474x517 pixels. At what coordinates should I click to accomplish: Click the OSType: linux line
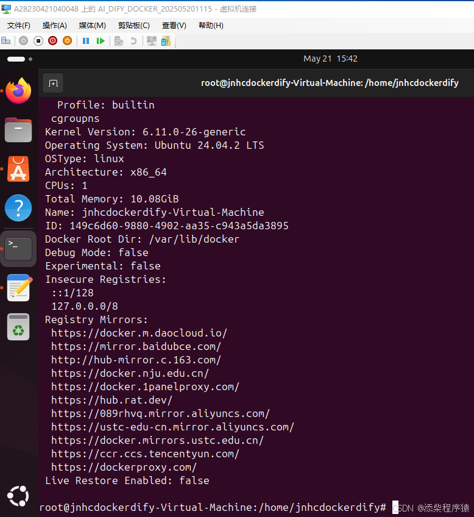click(84, 159)
